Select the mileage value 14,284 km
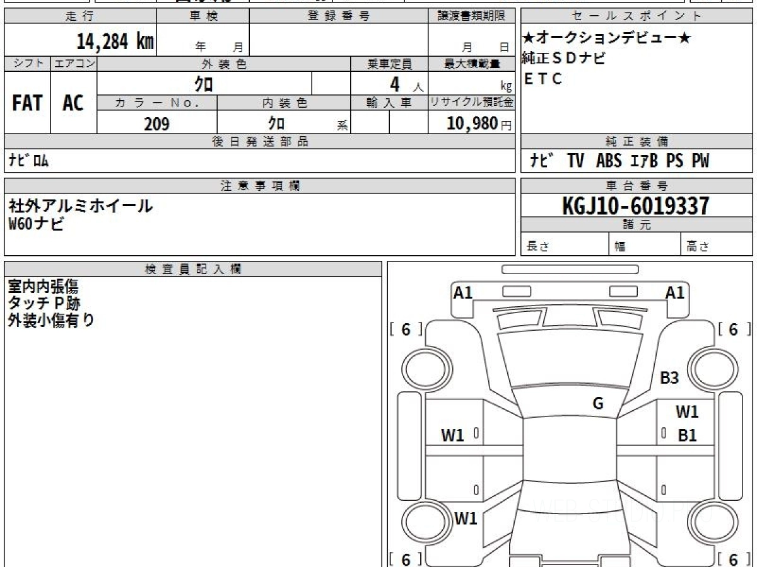Viewport: 757px width, 567px height. coord(115,42)
